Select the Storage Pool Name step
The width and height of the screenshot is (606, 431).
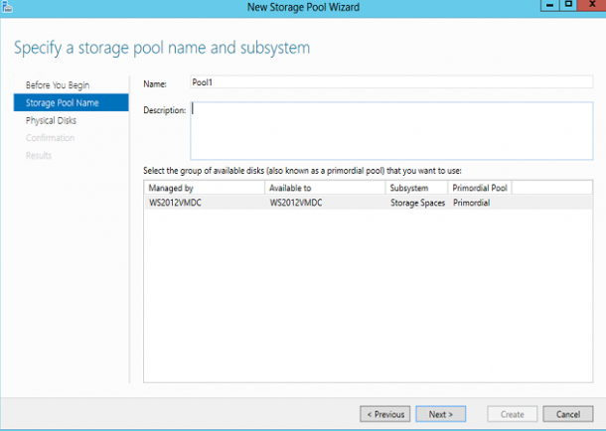pyautogui.click(x=72, y=102)
